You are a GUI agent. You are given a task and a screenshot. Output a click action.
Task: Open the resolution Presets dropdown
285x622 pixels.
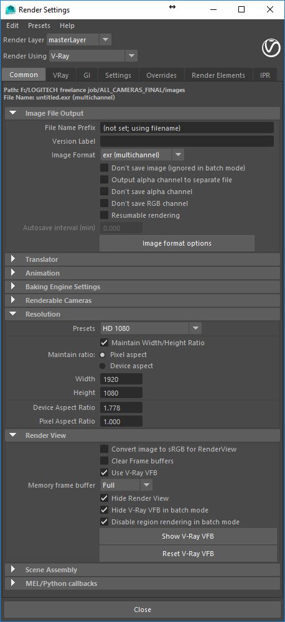pyautogui.click(x=151, y=328)
